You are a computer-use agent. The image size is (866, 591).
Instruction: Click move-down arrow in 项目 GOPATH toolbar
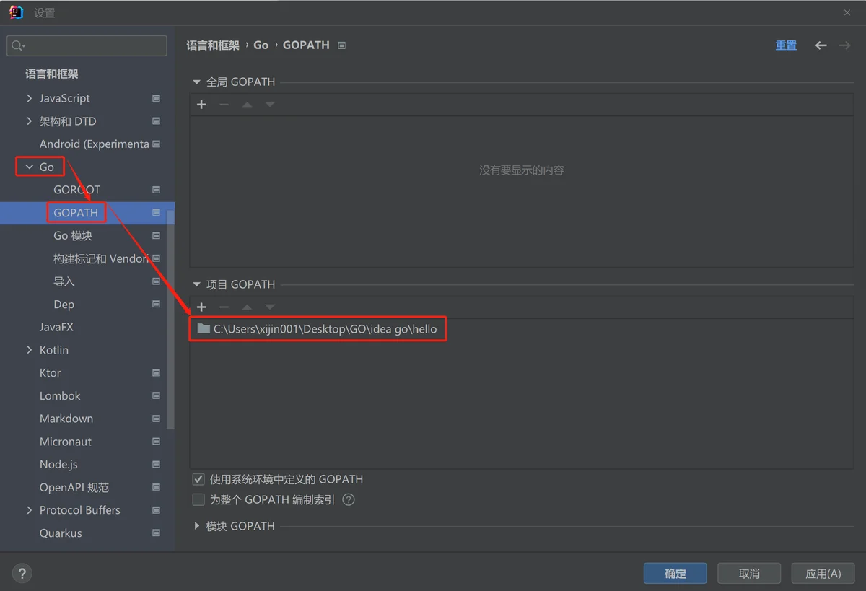click(x=270, y=307)
